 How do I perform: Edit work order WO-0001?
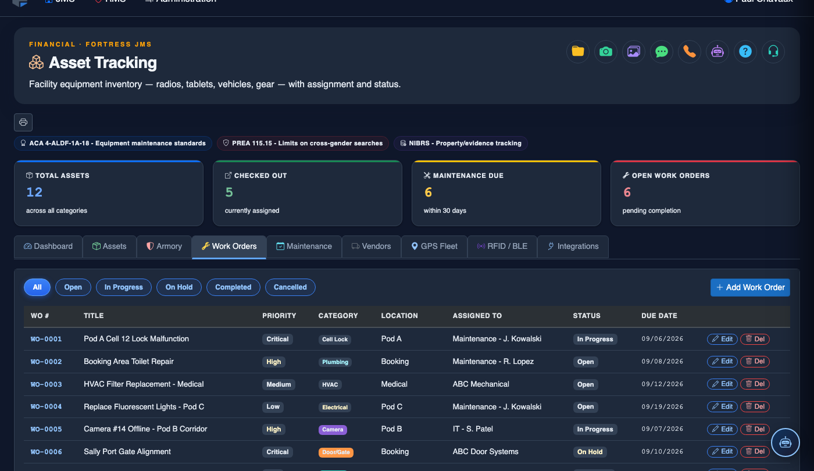722,339
